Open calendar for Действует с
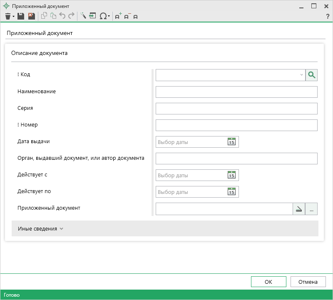Viewport: 333px width, 300px height. click(x=231, y=175)
